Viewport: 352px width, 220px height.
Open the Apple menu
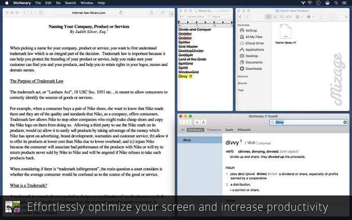(x=7, y=3)
